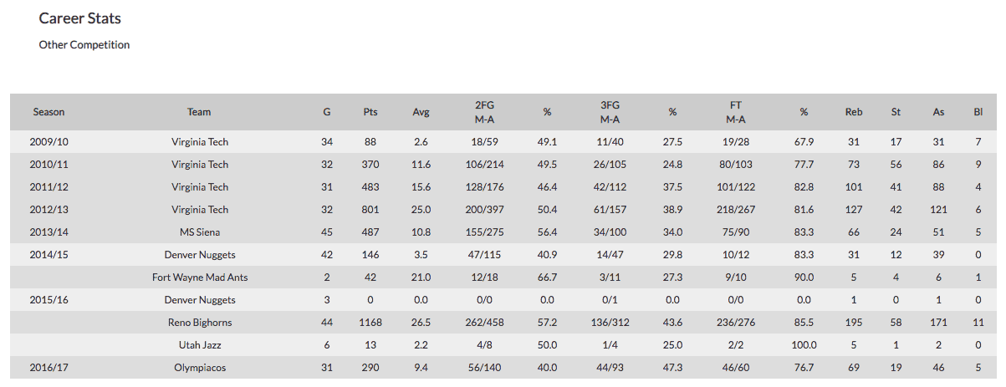Click the 2014/15 Denver Nuggets team name
The image size is (1006, 387).
point(199,255)
